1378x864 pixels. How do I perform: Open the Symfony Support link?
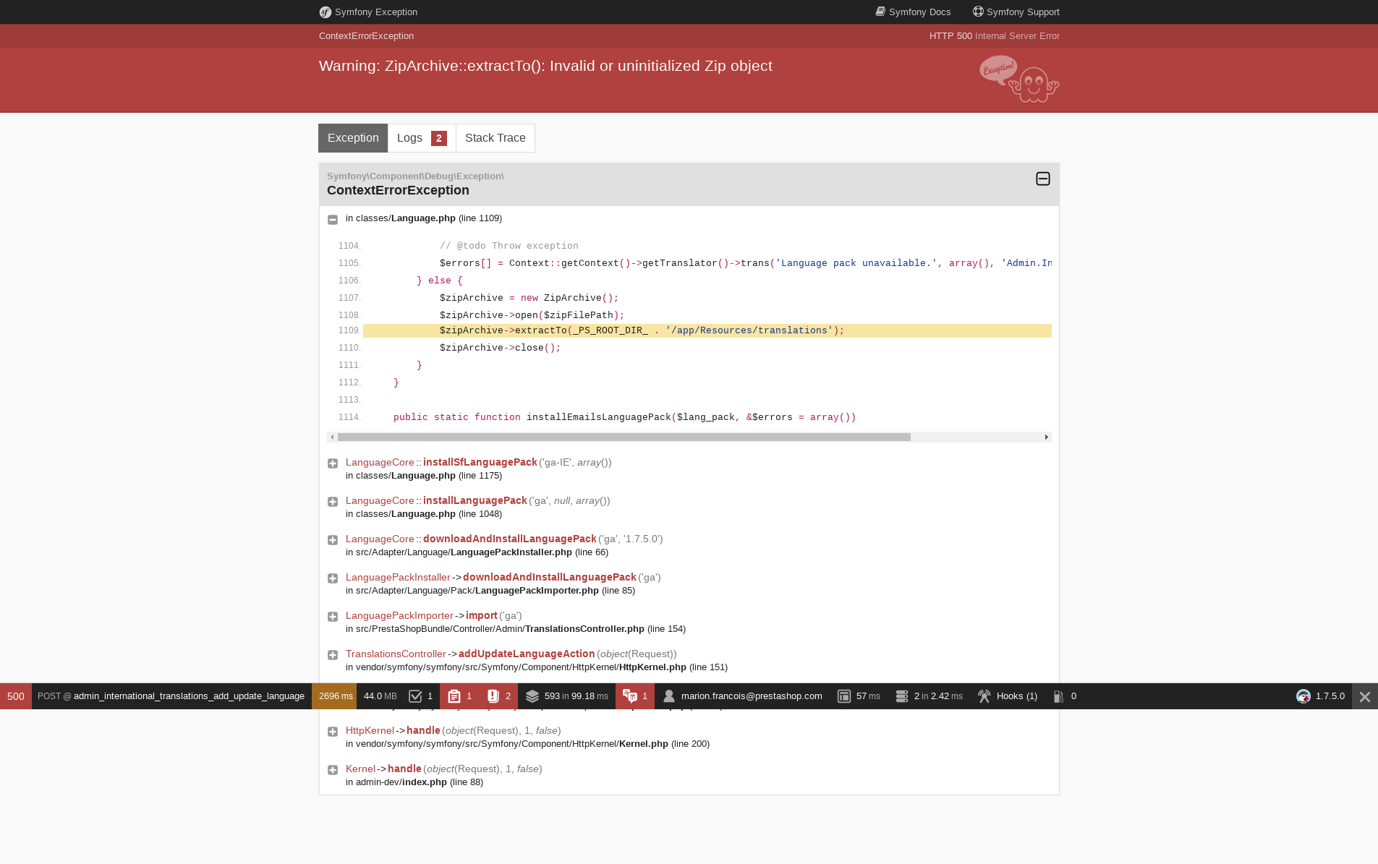point(1016,12)
